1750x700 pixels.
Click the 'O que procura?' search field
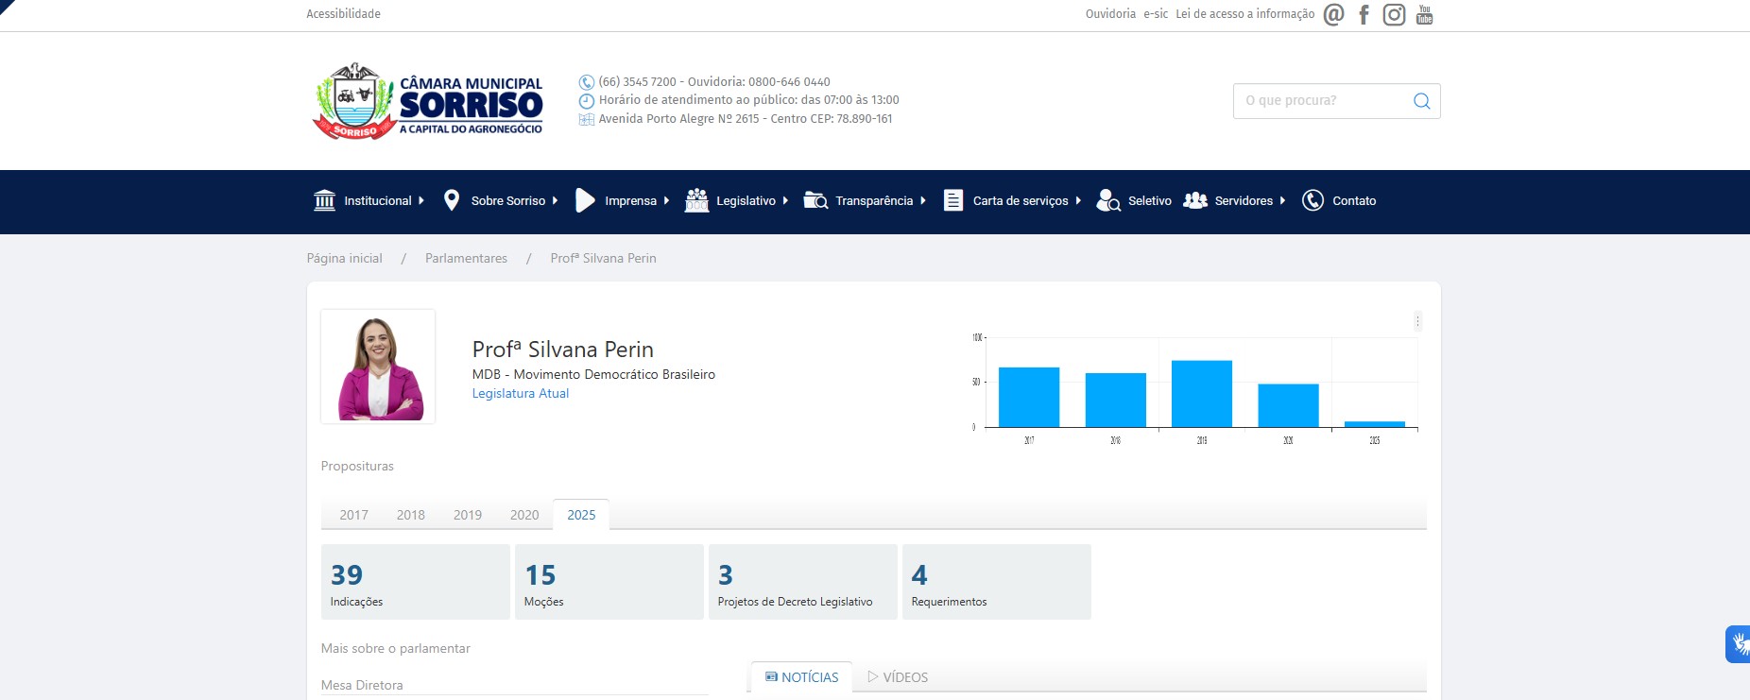tap(1321, 101)
